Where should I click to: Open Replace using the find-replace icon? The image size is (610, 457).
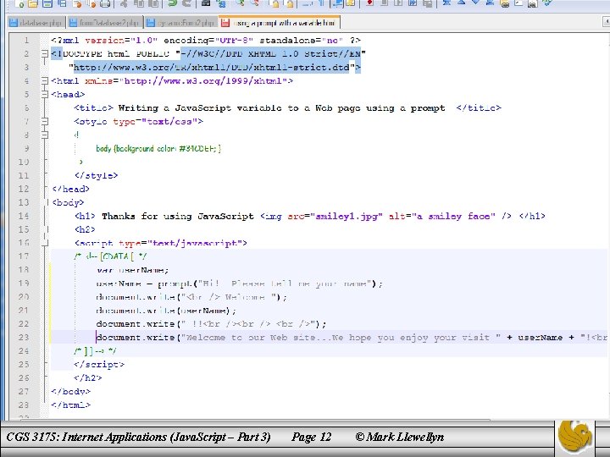pos(221,3)
